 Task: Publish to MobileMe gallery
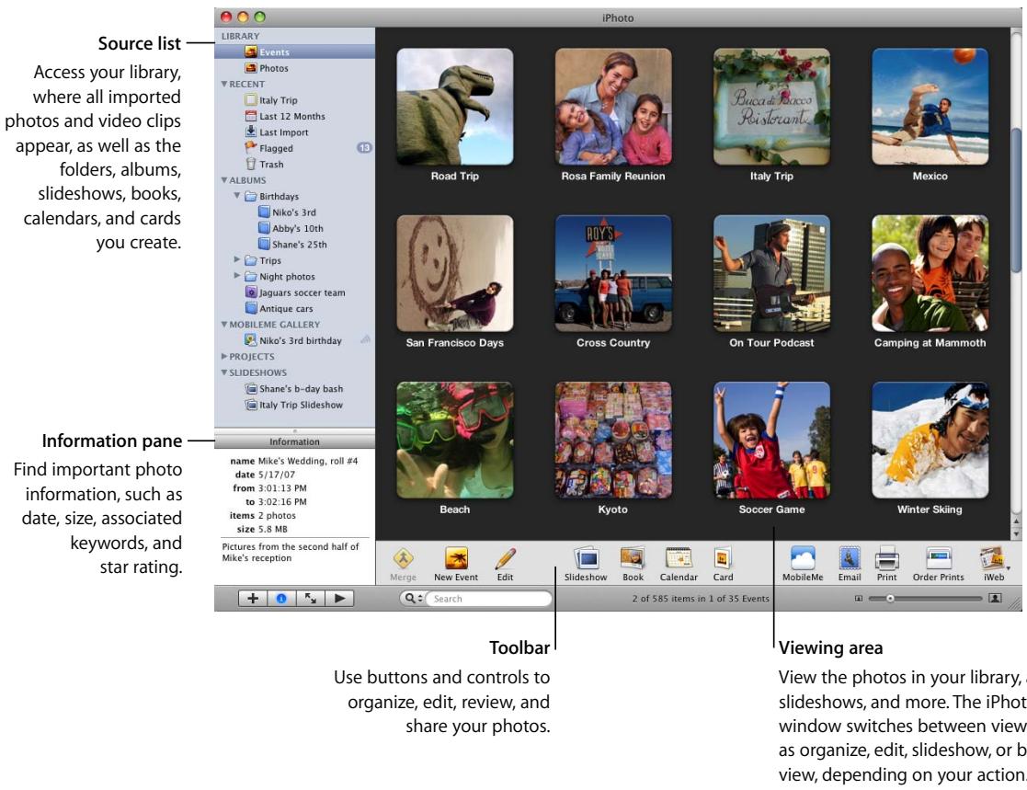803,564
